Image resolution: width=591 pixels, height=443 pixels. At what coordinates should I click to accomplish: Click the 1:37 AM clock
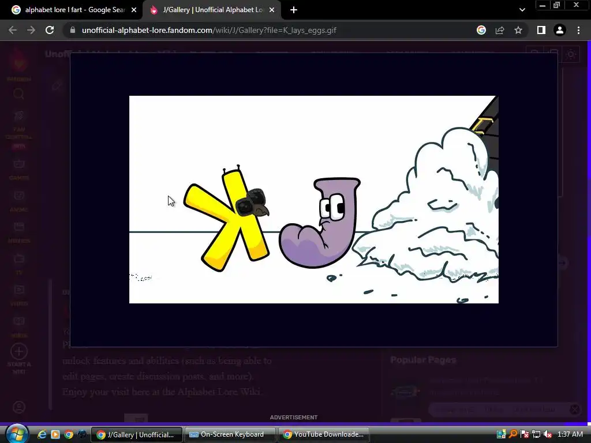pyautogui.click(x=570, y=434)
